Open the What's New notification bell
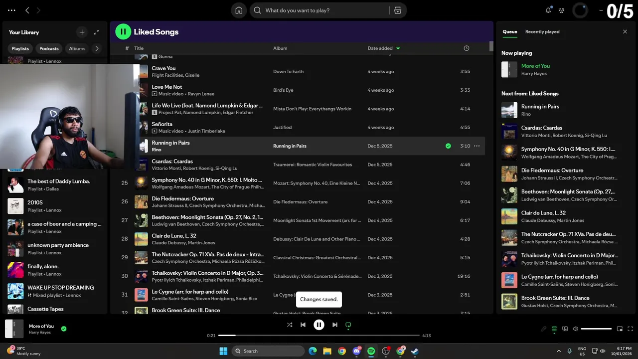638x359 pixels. click(x=548, y=10)
